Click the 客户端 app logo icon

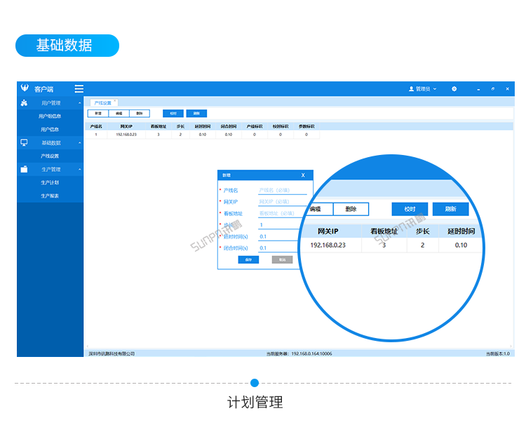tap(25, 89)
